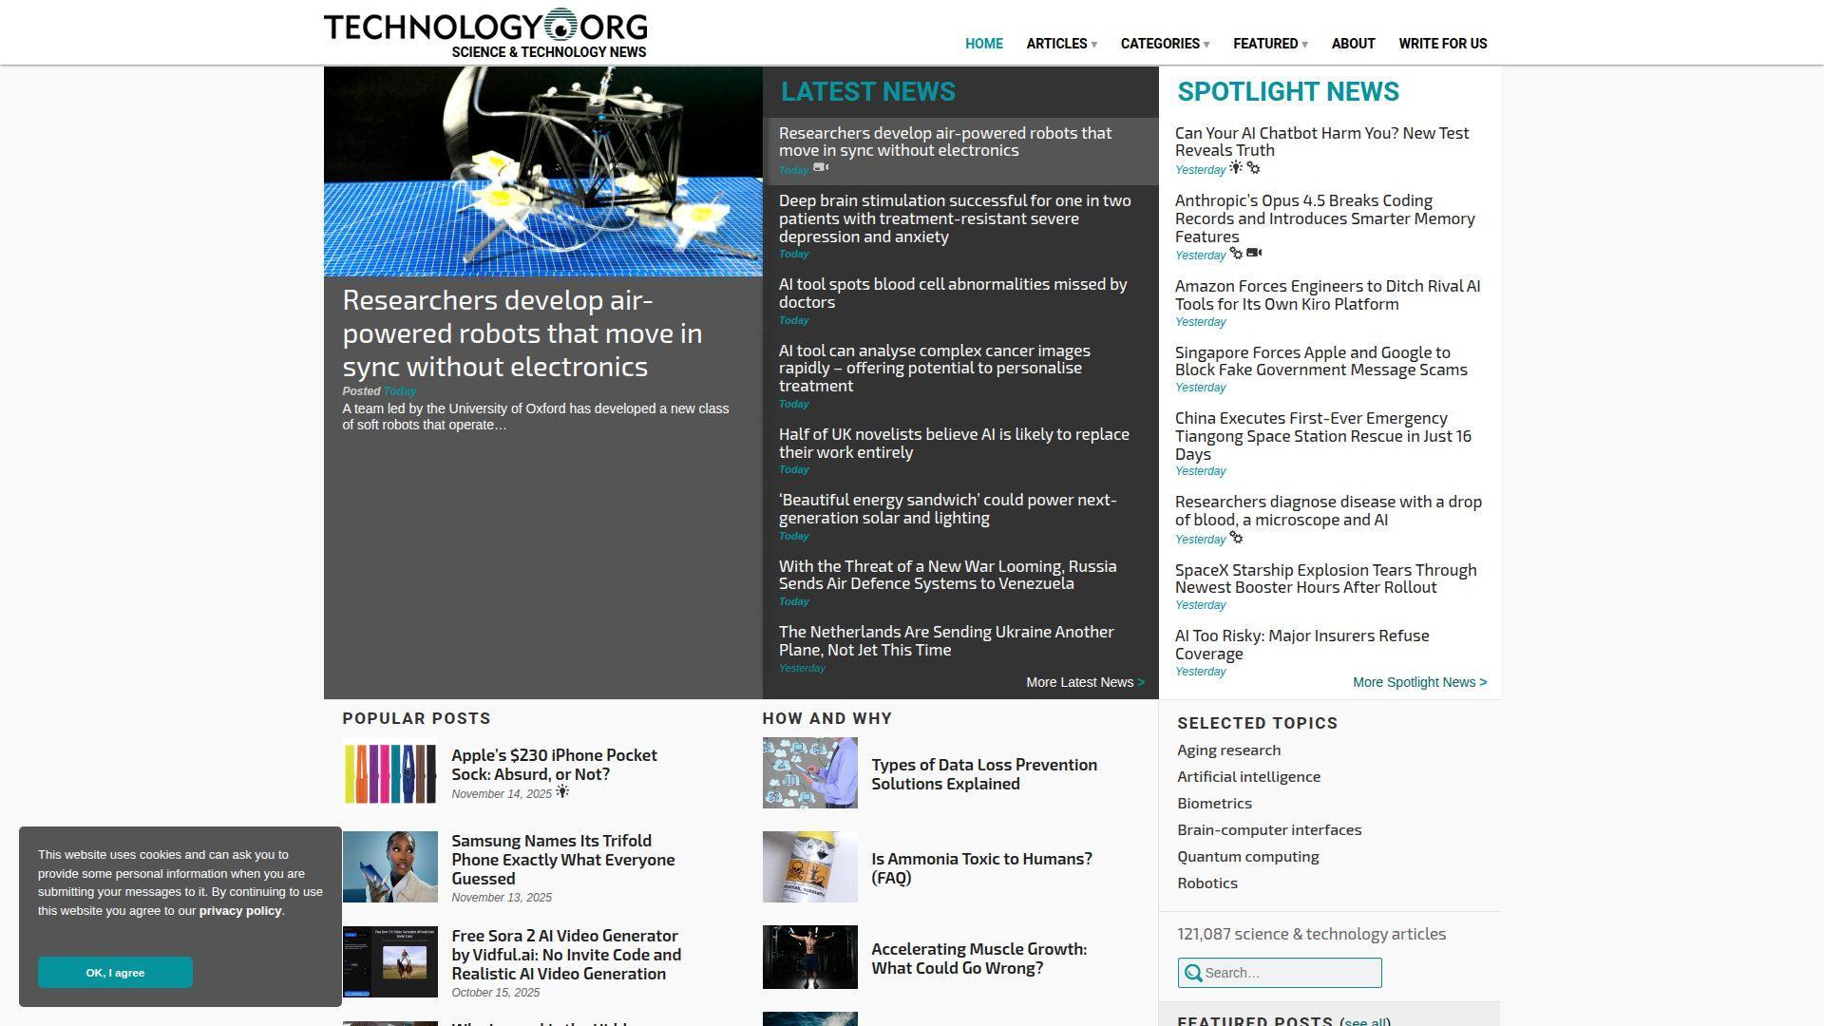Expand the Categories dropdown menu

(1165, 44)
